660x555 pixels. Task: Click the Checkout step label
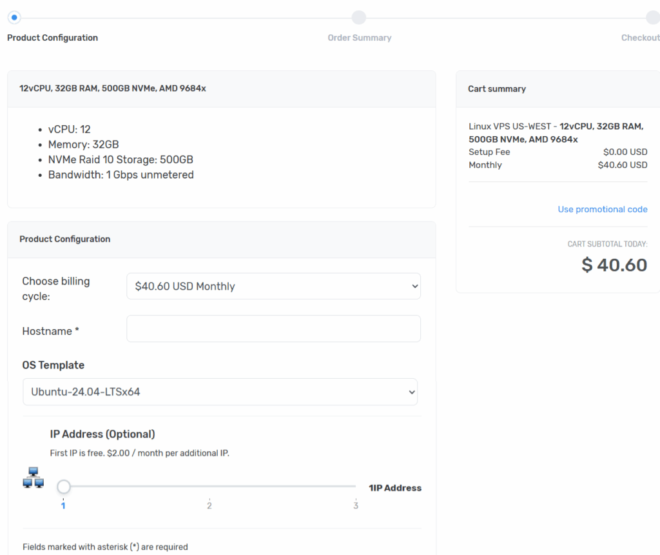[x=640, y=37]
